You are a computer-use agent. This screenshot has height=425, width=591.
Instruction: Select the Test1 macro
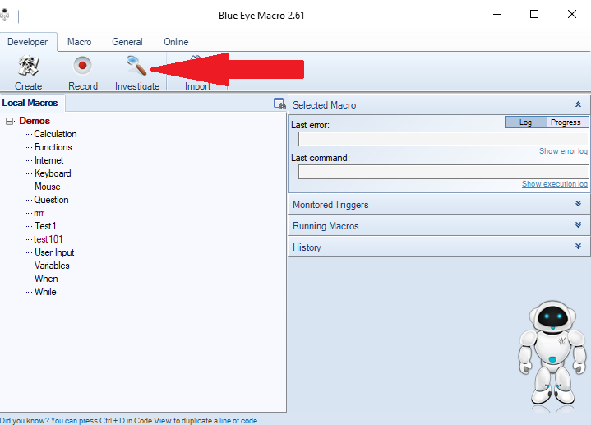coord(45,226)
